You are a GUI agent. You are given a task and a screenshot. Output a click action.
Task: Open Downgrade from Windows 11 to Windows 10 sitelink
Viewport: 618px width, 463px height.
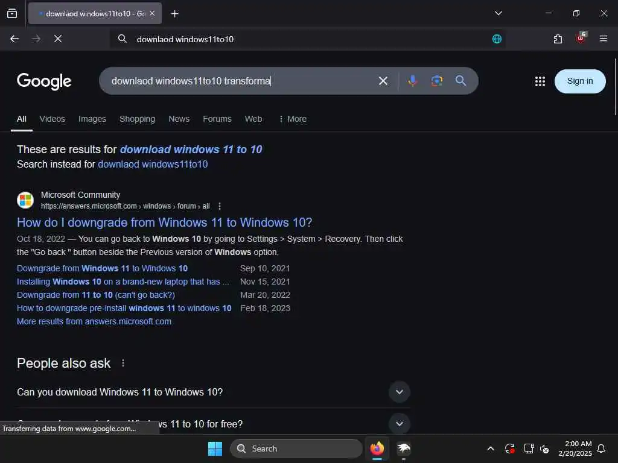pos(102,268)
